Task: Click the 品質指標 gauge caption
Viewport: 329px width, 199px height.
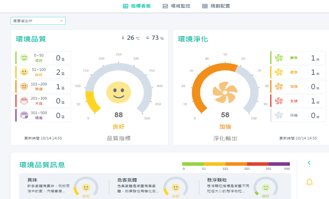Action: point(119,138)
